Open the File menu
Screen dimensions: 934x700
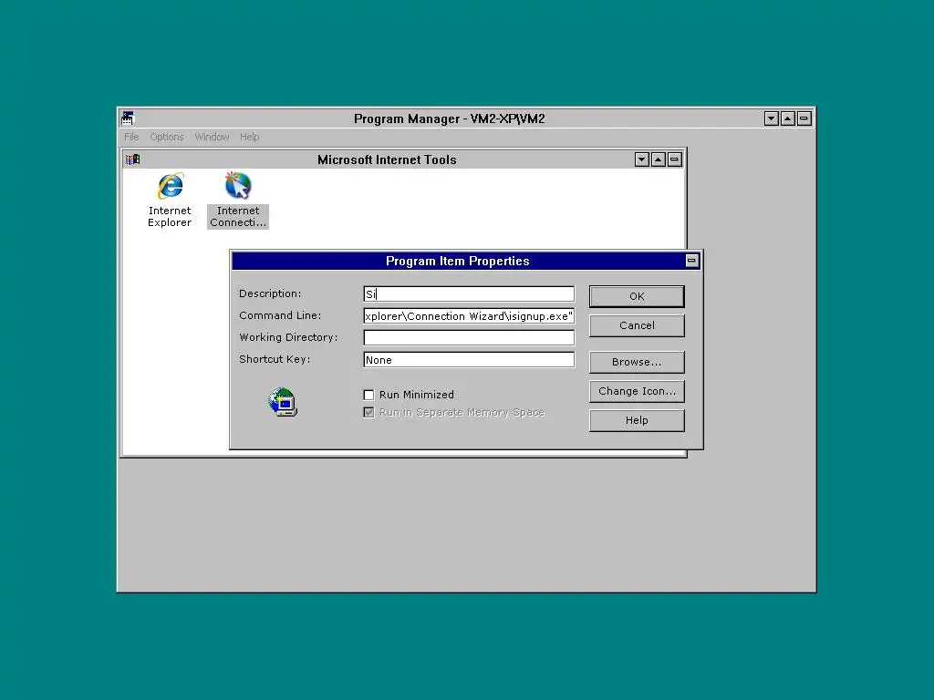click(x=131, y=137)
